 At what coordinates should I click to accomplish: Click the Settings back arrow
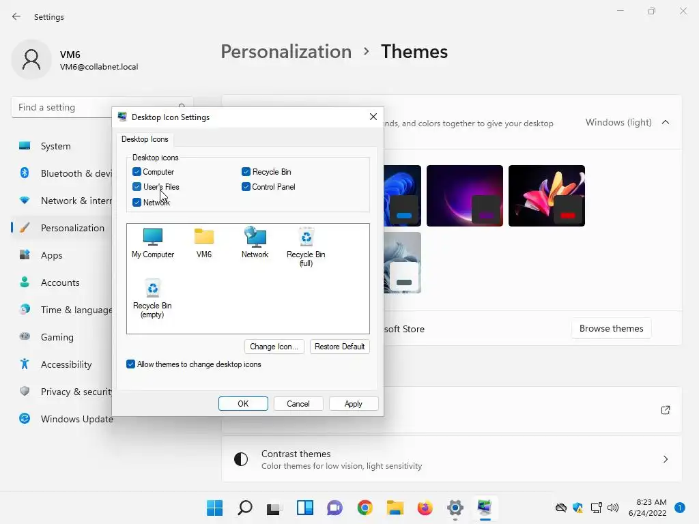click(16, 16)
